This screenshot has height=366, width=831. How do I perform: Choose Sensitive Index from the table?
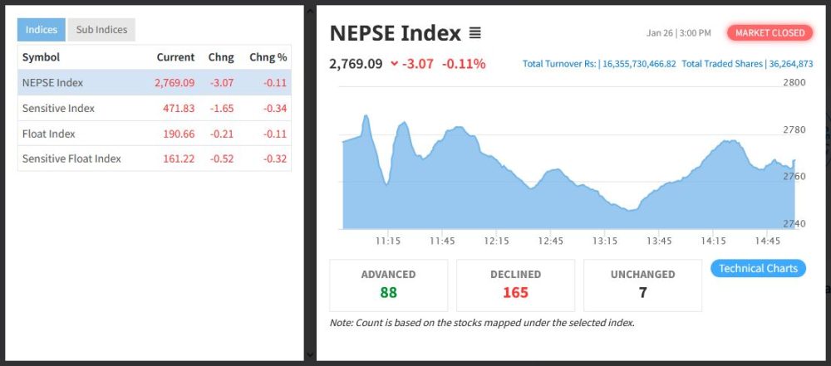tap(58, 109)
